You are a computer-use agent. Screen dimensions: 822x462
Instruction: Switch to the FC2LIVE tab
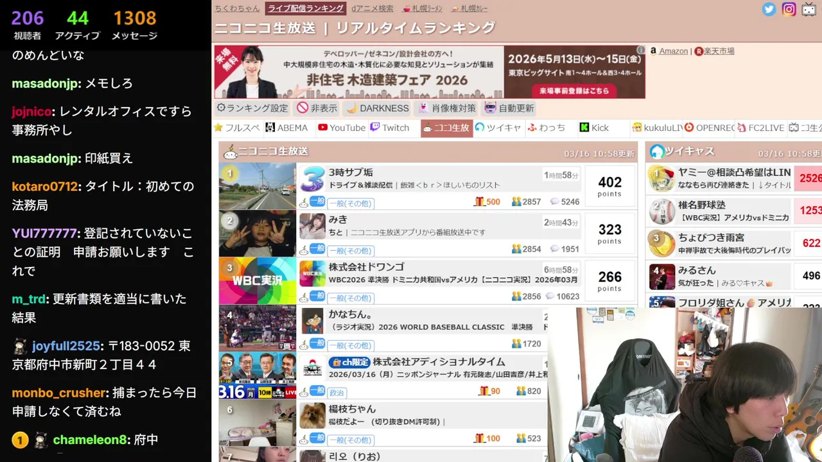[761, 128]
